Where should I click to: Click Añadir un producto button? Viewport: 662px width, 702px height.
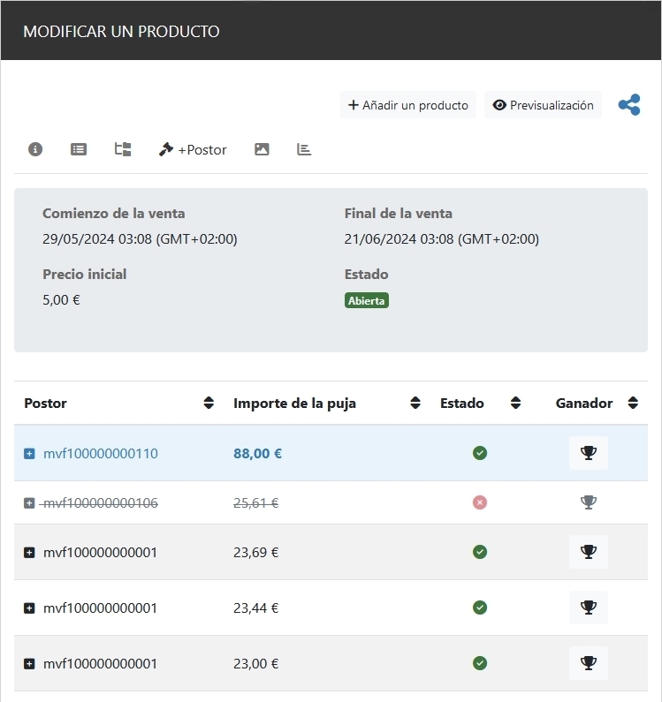[x=408, y=105]
